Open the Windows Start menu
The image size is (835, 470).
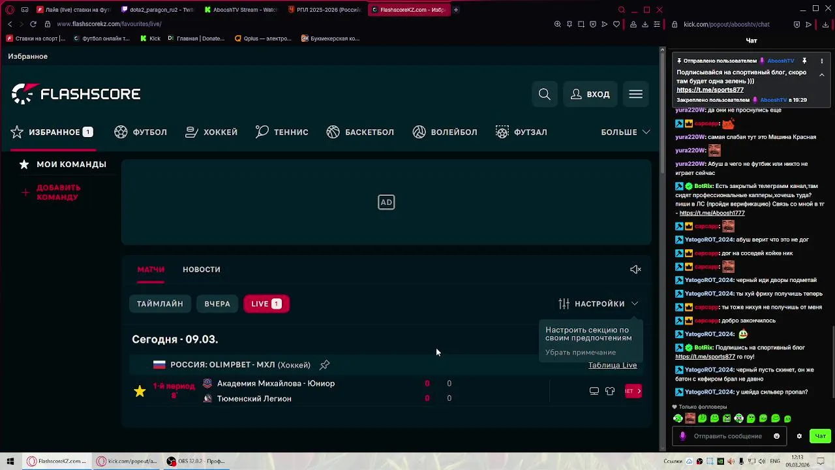(10, 461)
